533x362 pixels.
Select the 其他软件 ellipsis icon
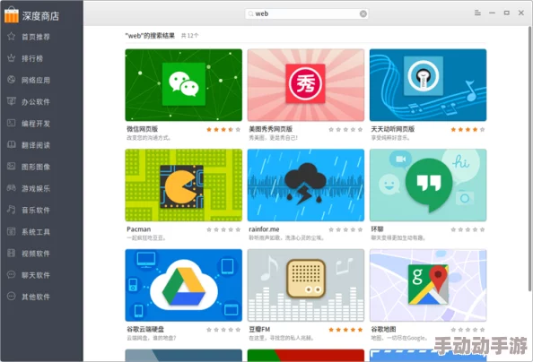pyautogui.click(x=12, y=296)
